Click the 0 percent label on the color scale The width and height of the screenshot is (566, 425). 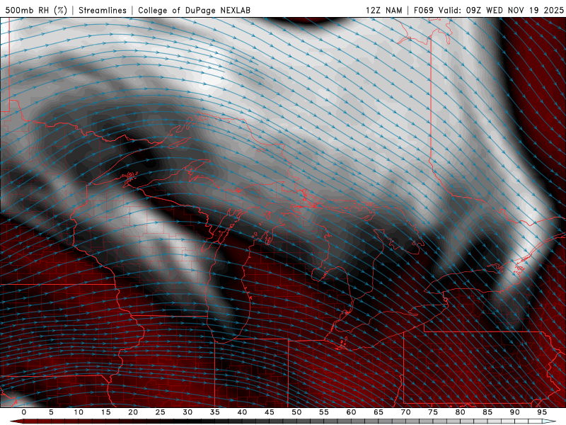pyautogui.click(x=24, y=412)
